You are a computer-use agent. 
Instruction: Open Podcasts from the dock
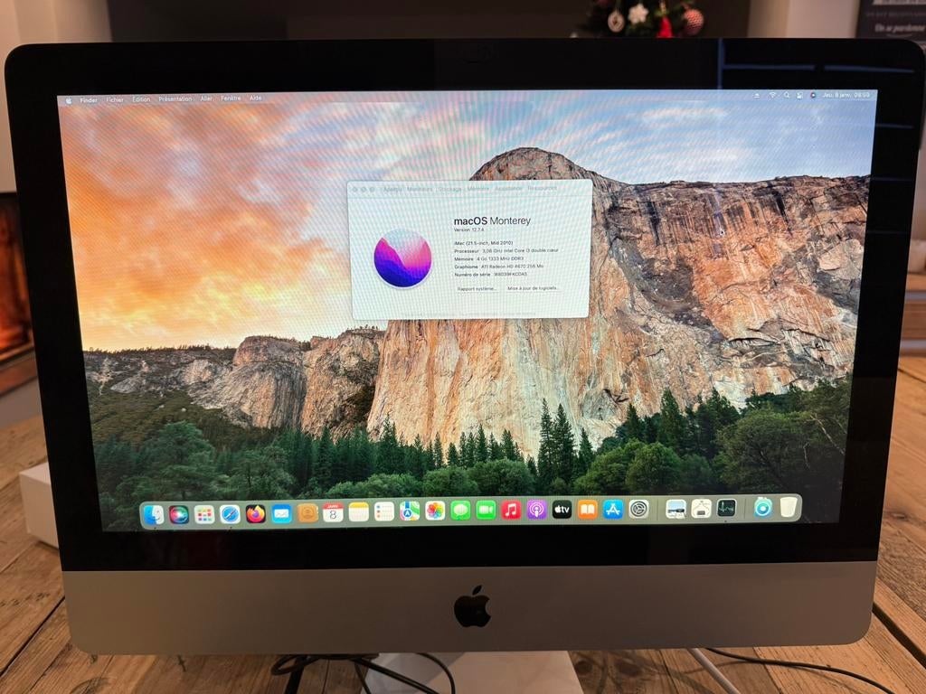tap(537, 510)
